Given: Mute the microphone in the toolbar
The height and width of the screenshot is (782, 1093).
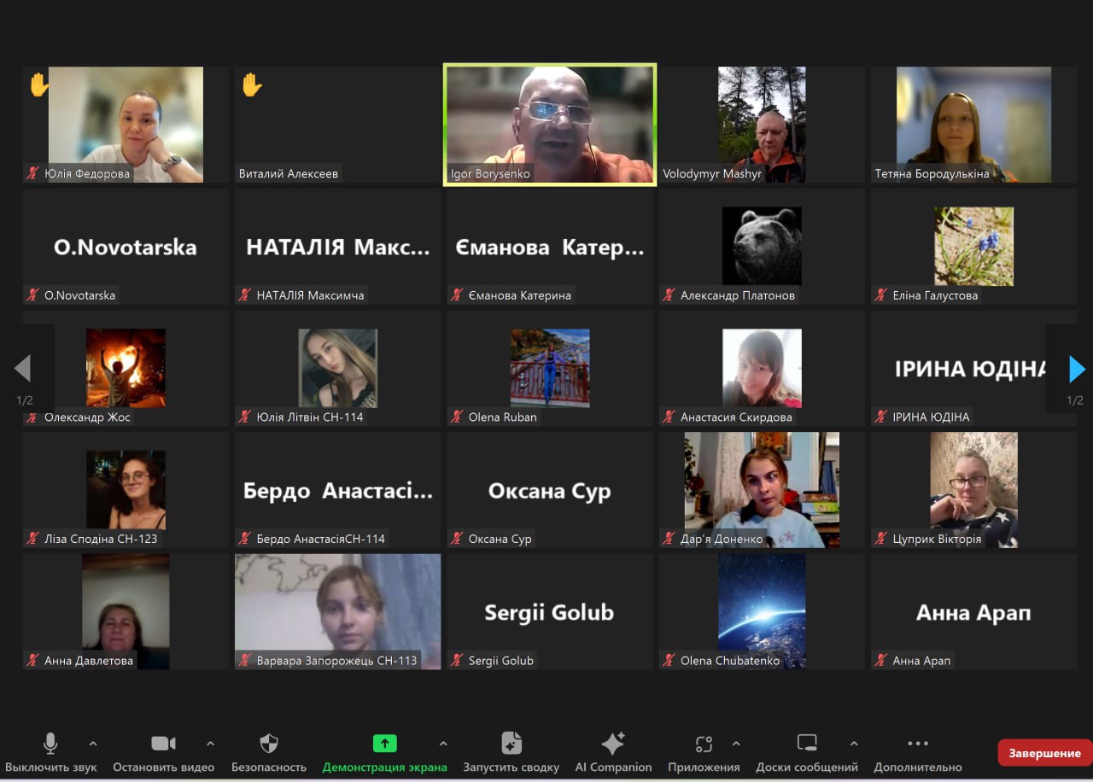Looking at the screenshot, I should (x=50, y=744).
